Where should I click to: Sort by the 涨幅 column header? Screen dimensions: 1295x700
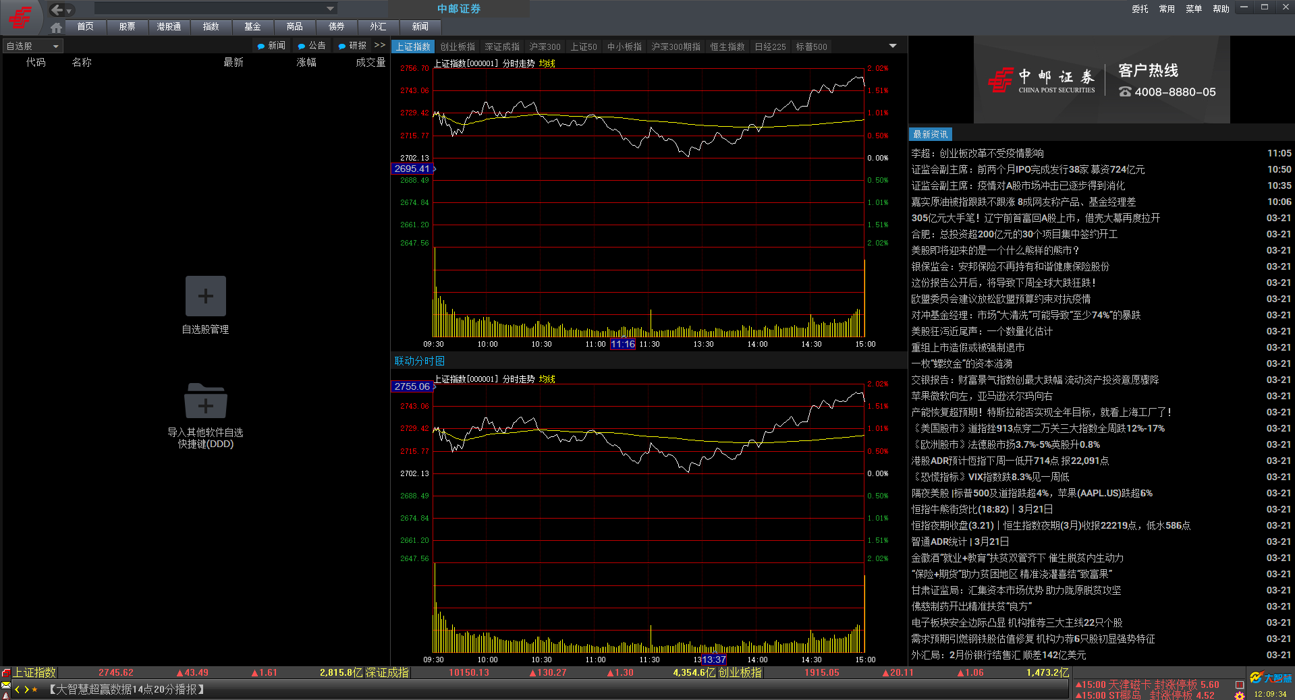click(x=306, y=62)
